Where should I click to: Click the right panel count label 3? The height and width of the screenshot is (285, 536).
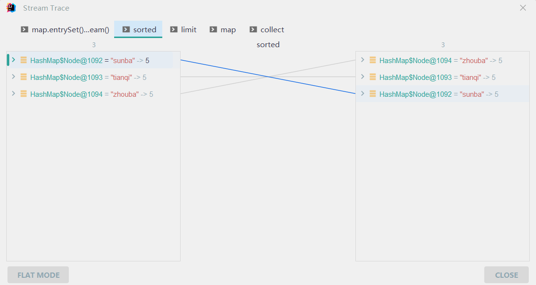pos(443,45)
